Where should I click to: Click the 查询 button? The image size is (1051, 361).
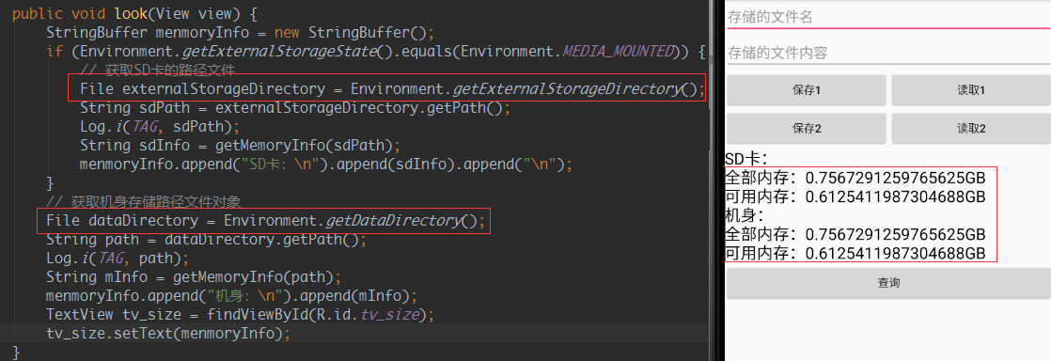coord(888,283)
